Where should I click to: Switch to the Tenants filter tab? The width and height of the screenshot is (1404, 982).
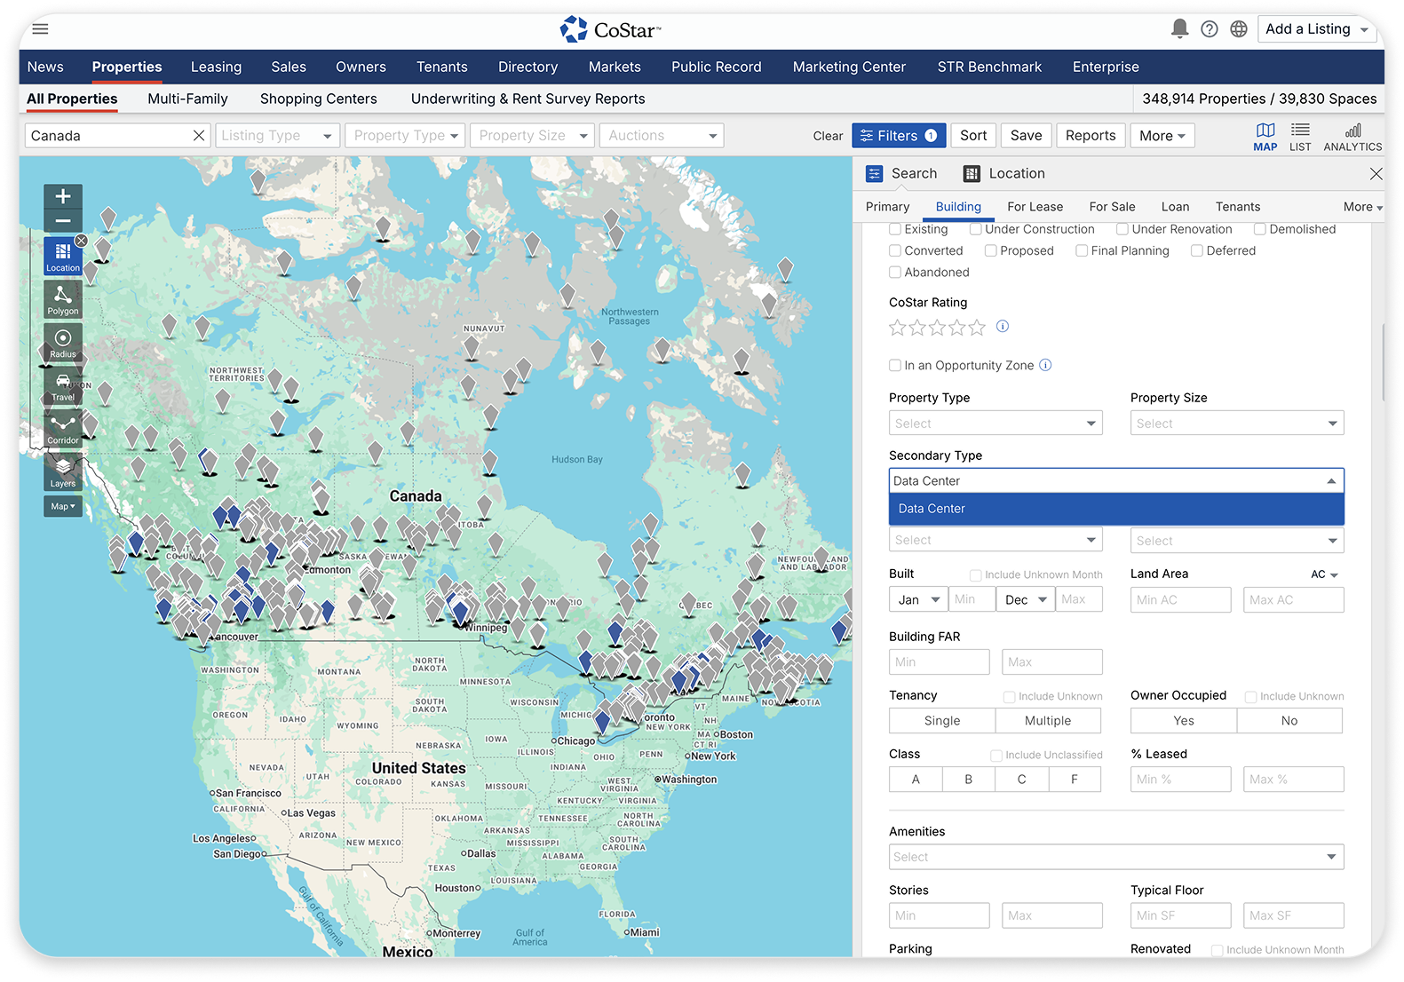1237,207
